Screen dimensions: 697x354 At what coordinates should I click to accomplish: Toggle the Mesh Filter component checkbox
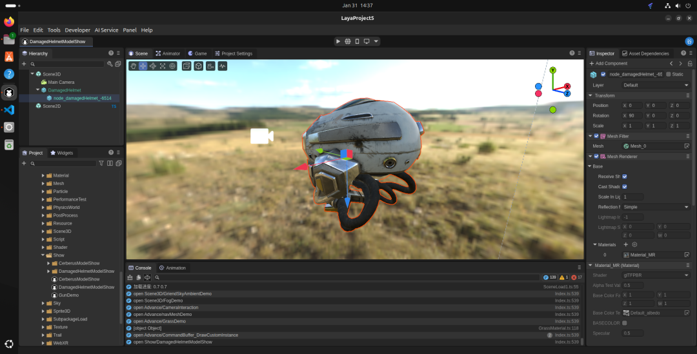tap(596, 136)
